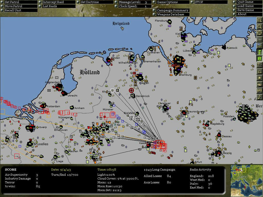Select the Cuxhaven city icon
Viewport: 263px width, 197px height.
click(151, 49)
